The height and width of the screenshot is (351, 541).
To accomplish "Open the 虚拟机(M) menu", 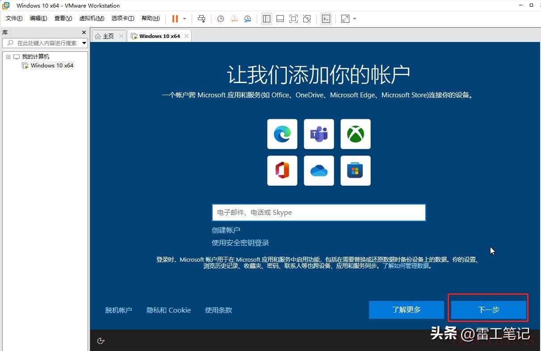I will click(x=92, y=18).
